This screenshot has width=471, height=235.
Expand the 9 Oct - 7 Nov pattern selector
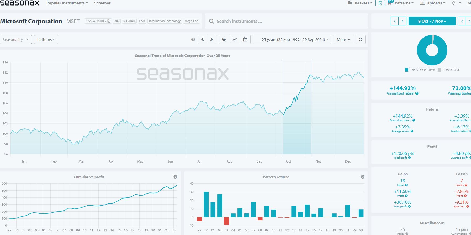(x=432, y=21)
